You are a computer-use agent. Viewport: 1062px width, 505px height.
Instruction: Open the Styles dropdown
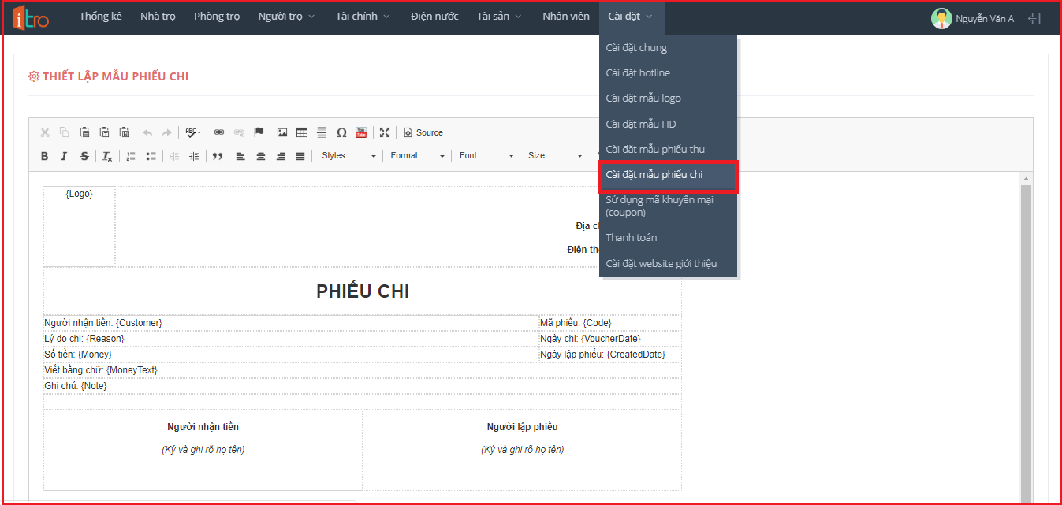(x=348, y=156)
